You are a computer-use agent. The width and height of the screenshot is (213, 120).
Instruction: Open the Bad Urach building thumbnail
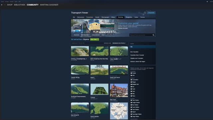click(119, 90)
